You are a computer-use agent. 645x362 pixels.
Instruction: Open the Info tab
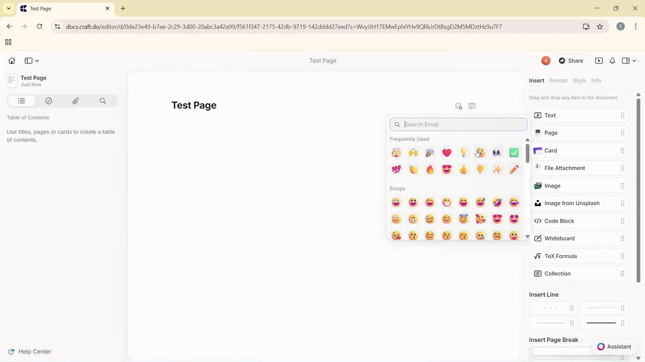point(596,80)
